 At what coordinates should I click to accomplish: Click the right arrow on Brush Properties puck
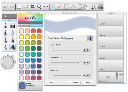coord(15,62)
